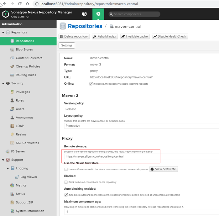Open Repositories in the sidebar
219x216 pixels.
coord(28,41)
